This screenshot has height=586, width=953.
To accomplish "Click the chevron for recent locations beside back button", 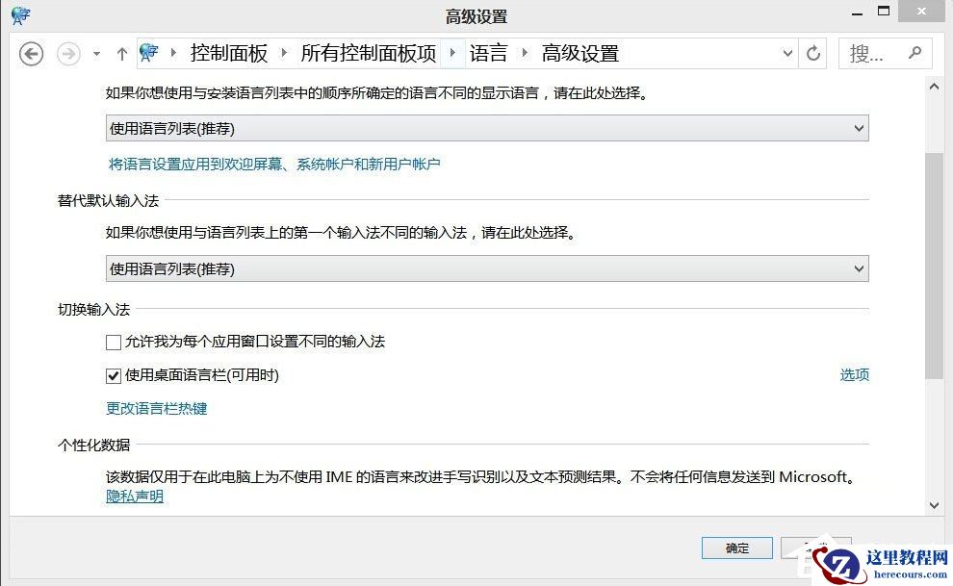I will 94,54.
